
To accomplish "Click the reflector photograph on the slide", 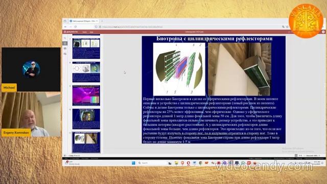I will [240, 69].
